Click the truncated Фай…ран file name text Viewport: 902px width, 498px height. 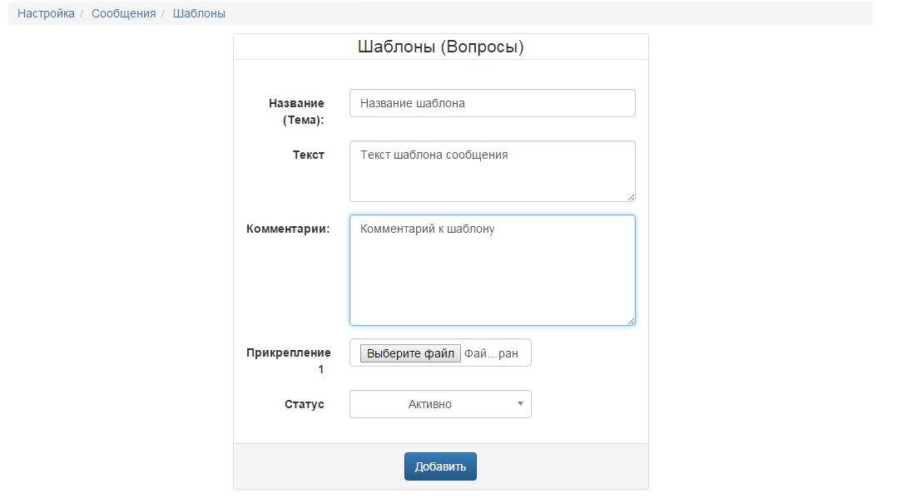pyautogui.click(x=491, y=353)
